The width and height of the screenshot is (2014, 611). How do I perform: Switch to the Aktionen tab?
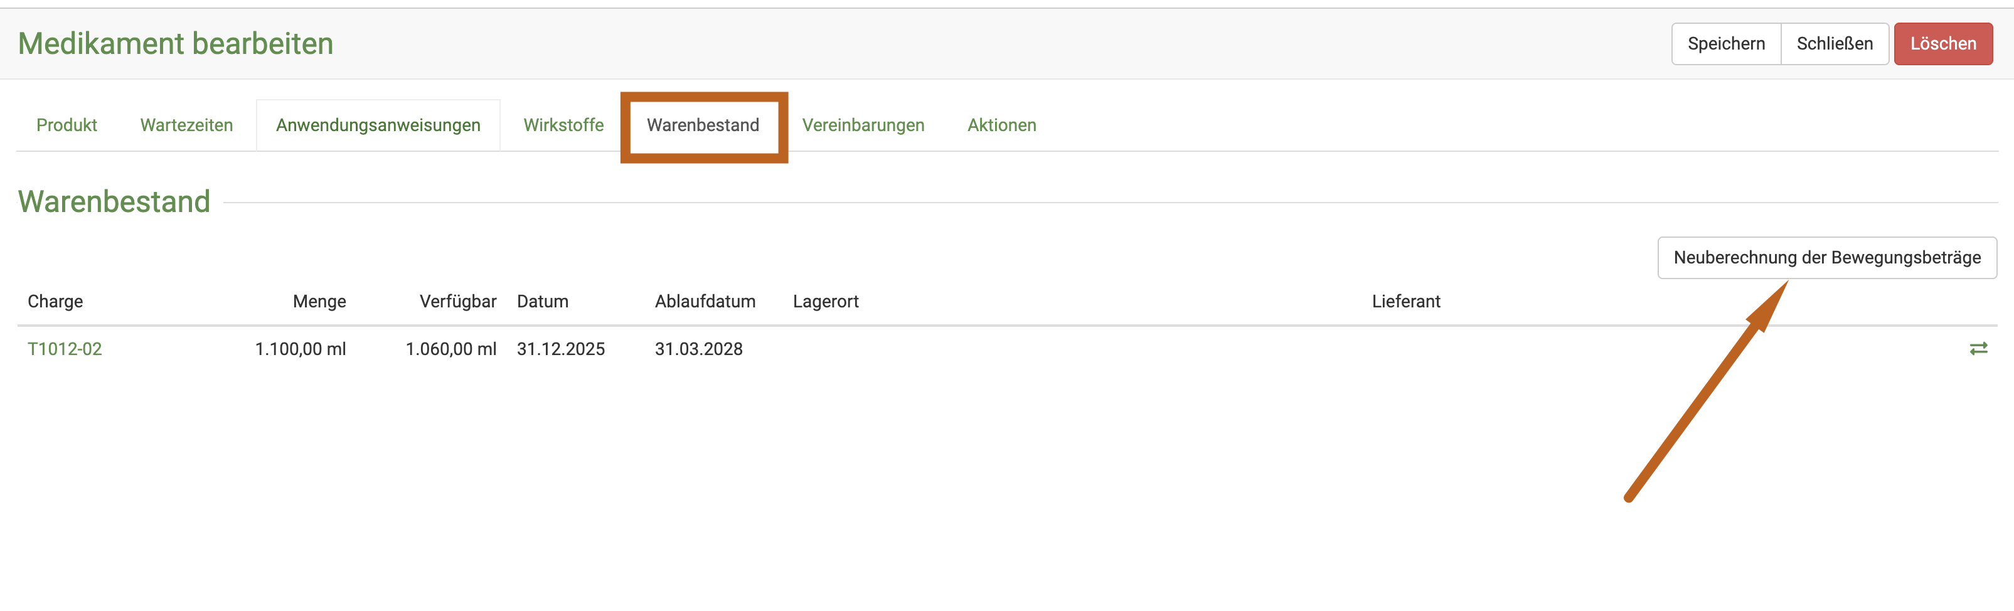pyautogui.click(x=1001, y=125)
